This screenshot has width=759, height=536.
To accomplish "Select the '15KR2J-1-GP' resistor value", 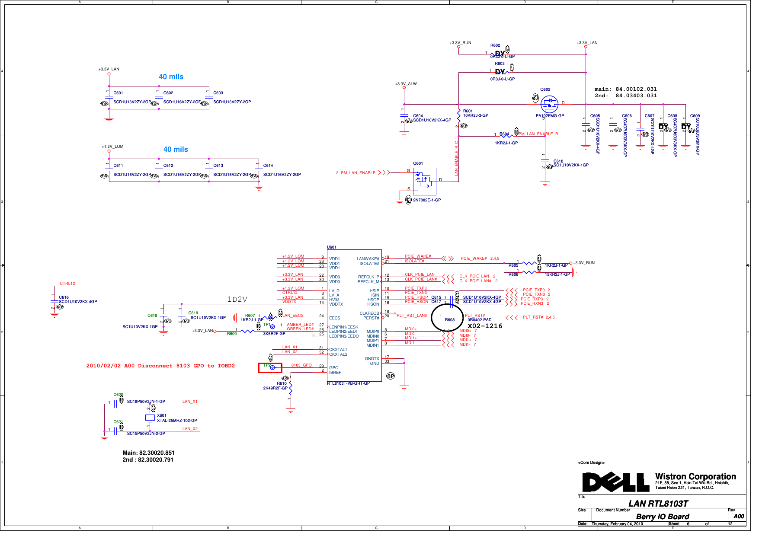I will 557,274.
